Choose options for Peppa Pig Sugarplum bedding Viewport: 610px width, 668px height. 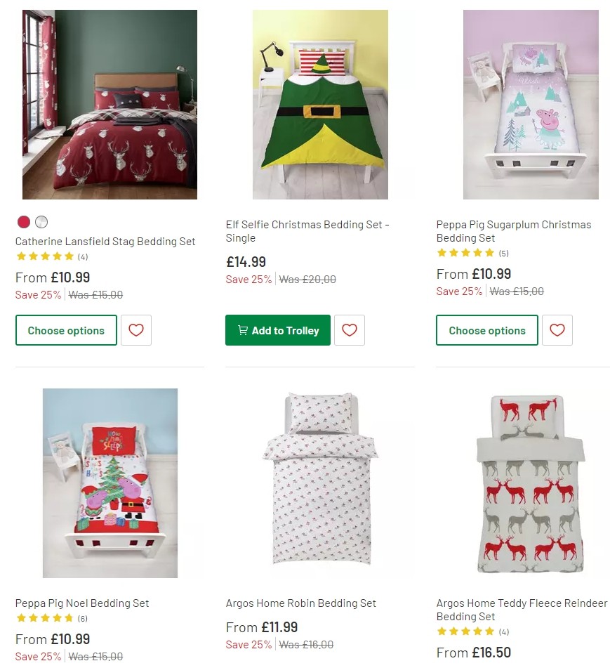pyautogui.click(x=486, y=330)
